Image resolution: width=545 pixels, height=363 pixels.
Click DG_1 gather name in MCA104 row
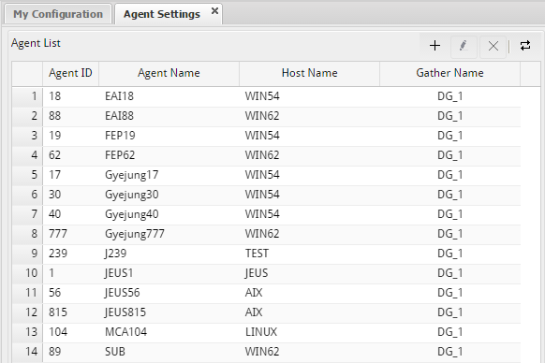[449, 332]
